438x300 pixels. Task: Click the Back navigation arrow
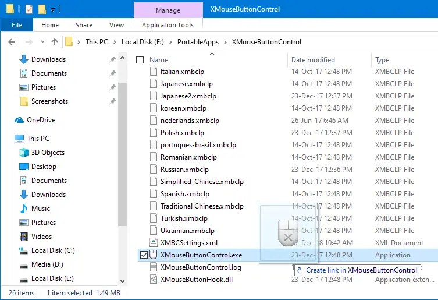tap(12, 42)
